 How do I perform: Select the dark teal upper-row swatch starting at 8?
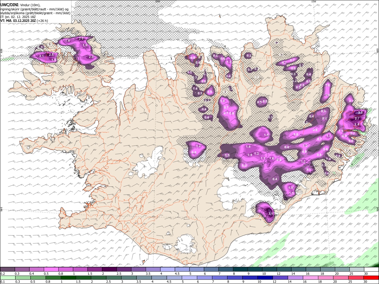click(x=240, y=269)
